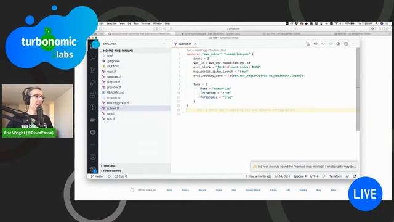Screen dimensions: 394x222
Task: Show additional activity bar views ellipsis
Action: (x=93, y=144)
